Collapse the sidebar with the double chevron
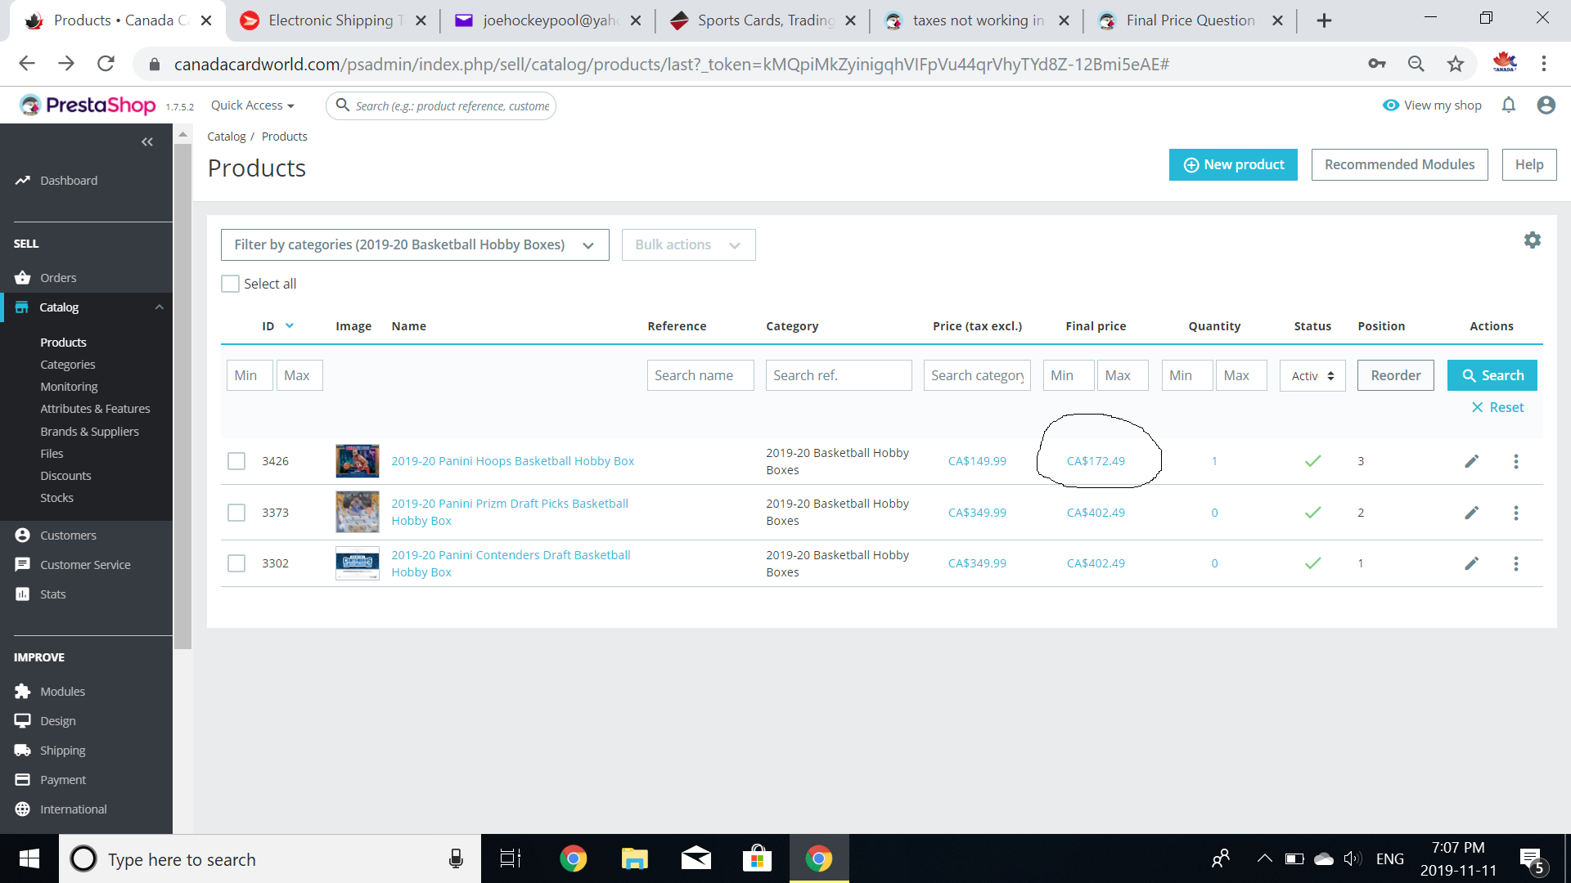Viewport: 1571px width, 883px height. pos(147,142)
